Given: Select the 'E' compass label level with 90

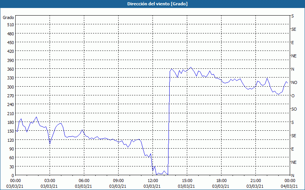Looking at the screenshot, I should click(x=292, y=149).
